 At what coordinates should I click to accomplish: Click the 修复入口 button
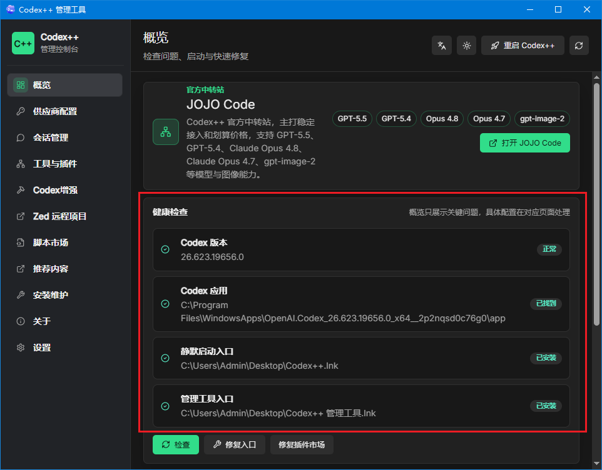[x=235, y=445]
